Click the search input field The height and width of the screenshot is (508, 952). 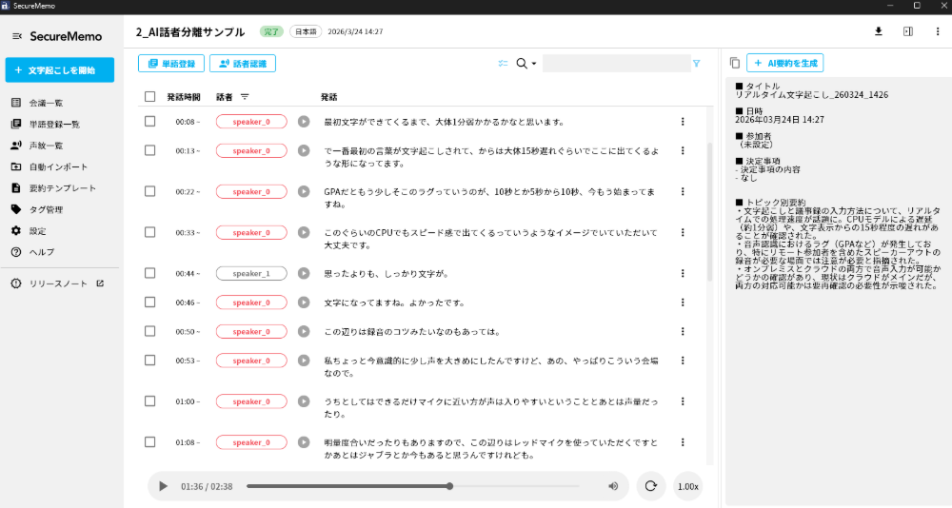click(x=616, y=63)
